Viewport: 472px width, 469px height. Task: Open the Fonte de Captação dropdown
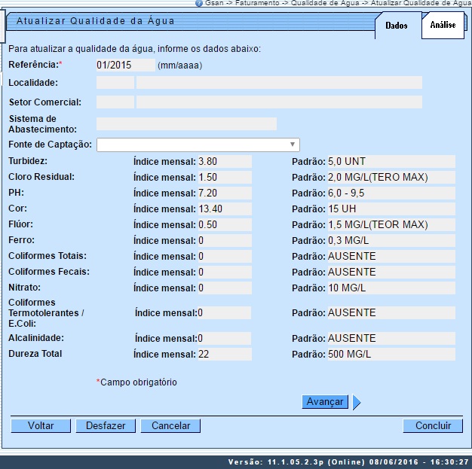(x=198, y=145)
